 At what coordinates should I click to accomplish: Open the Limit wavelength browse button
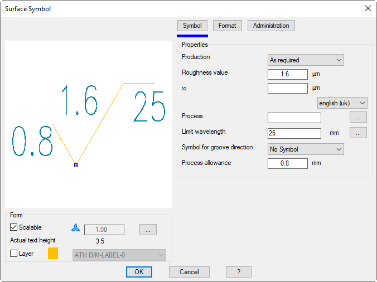point(358,133)
